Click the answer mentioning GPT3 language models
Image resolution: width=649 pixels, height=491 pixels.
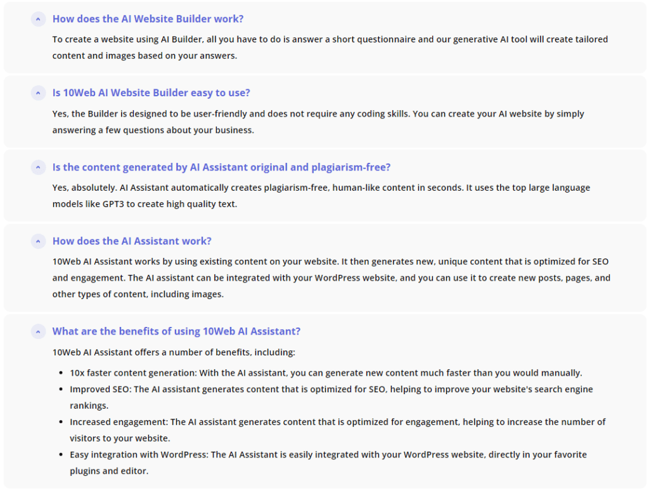point(321,196)
